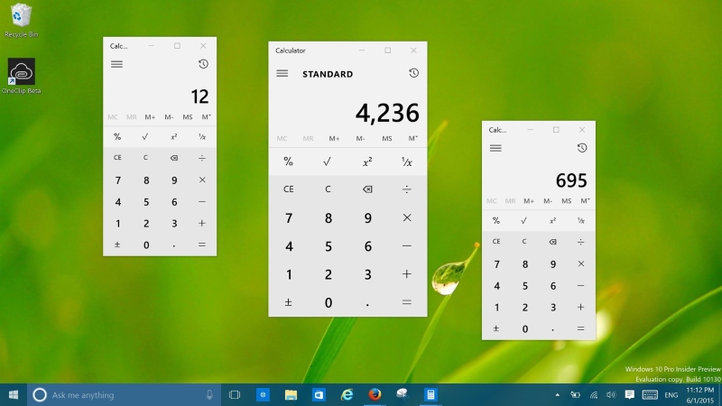Screen dimensions: 722x406
Task: Toggle the sign (±) in calculator showing 4,236
Action: [289, 302]
